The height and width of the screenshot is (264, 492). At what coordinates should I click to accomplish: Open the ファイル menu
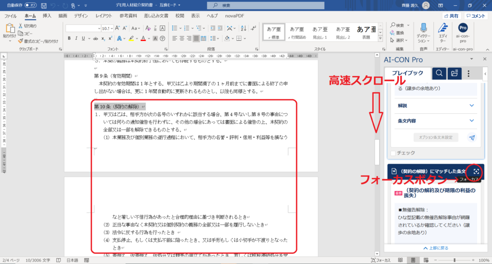(11, 16)
